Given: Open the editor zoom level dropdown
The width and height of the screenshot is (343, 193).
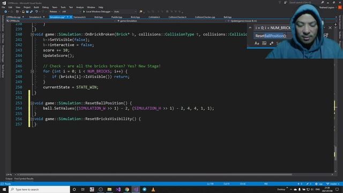Looking at the screenshot, I should (11, 175).
